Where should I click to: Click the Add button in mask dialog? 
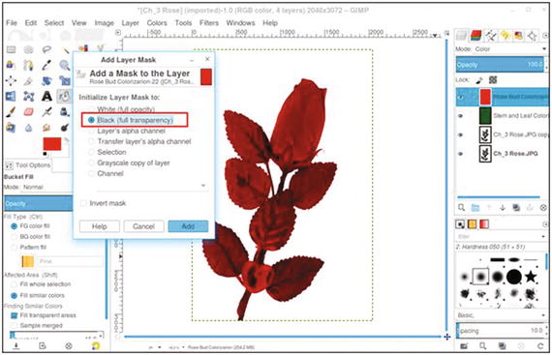pos(188,226)
